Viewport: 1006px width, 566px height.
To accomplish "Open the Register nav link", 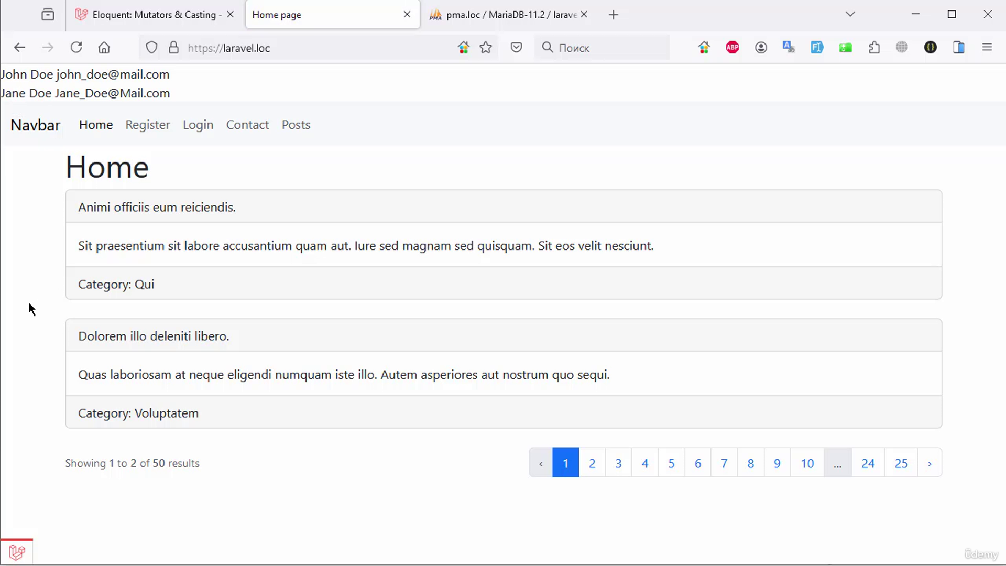I will pyautogui.click(x=148, y=125).
